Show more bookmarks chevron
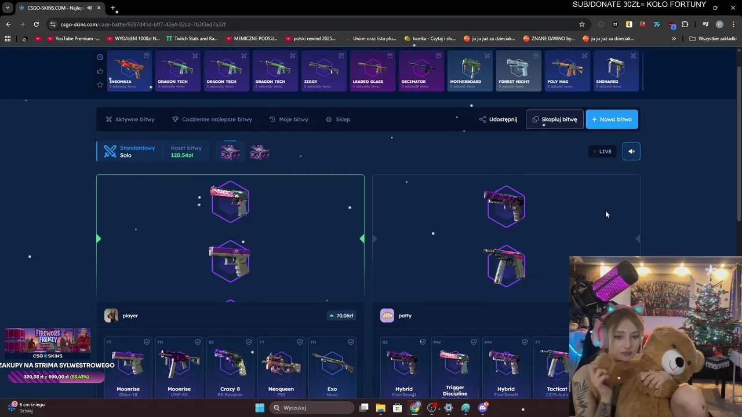Image resolution: width=742 pixels, height=417 pixels. 674,39
